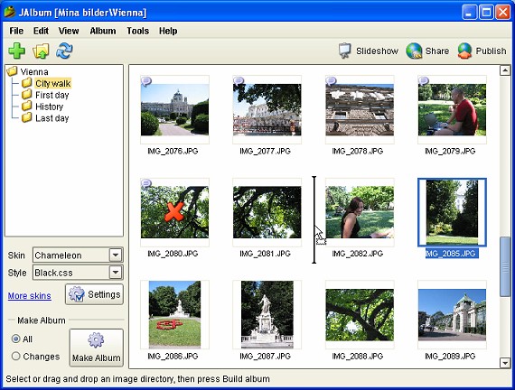Select the Changes radio button

click(15, 357)
